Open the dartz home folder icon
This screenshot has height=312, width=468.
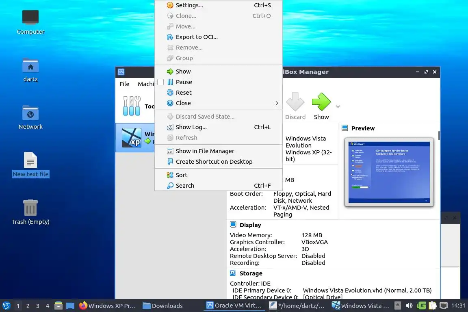[x=30, y=70]
